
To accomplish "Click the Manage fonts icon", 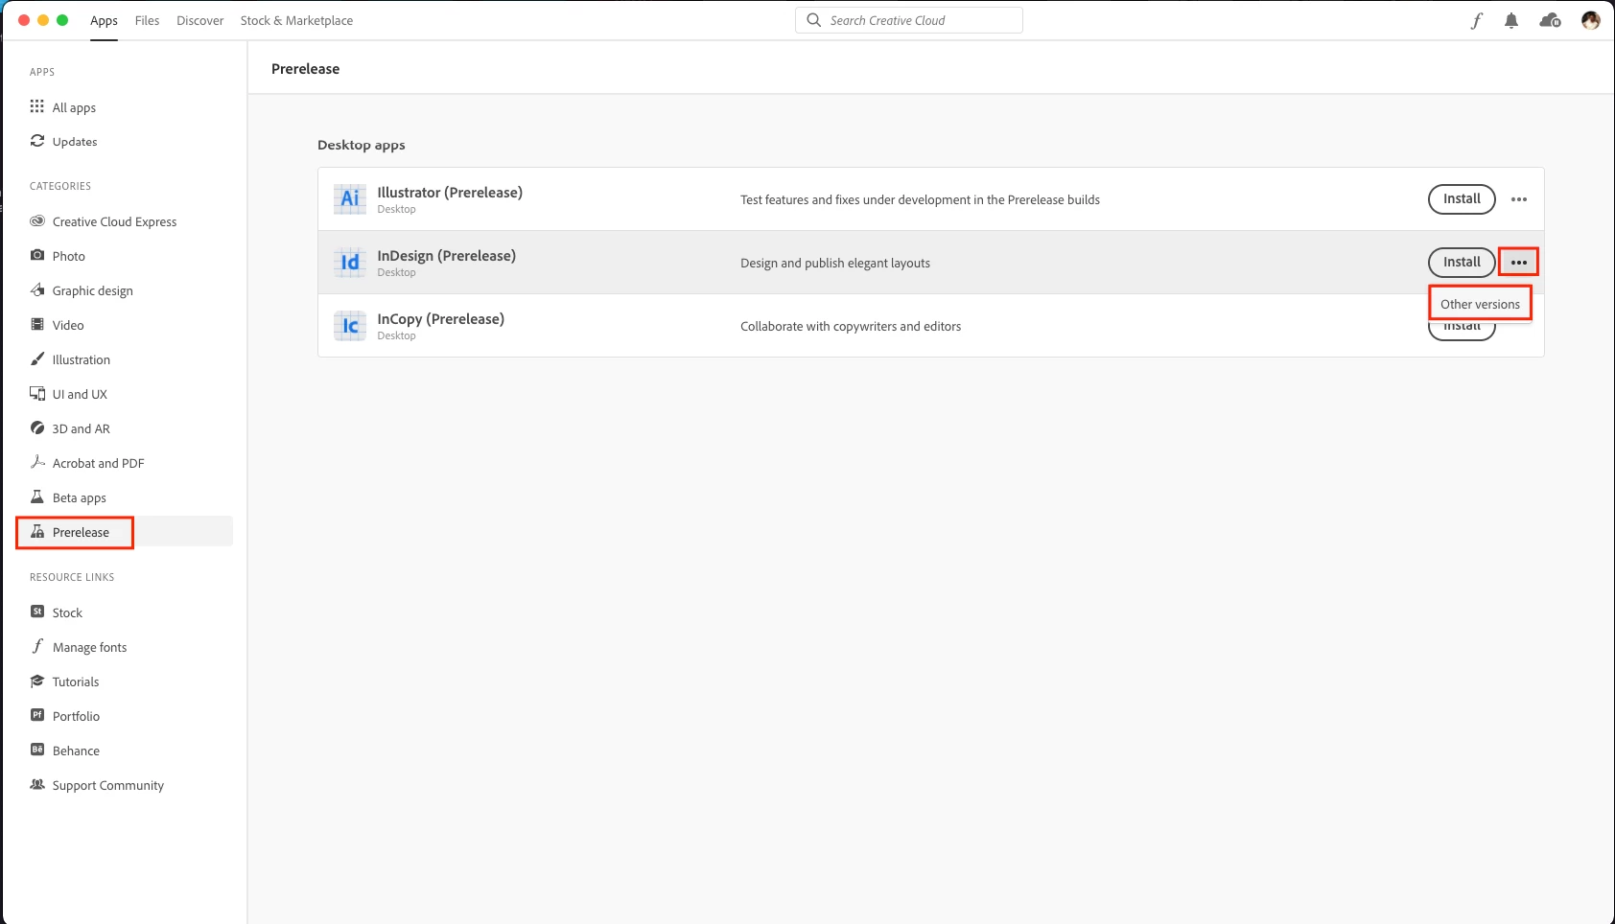I will click(x=37, y=646).
